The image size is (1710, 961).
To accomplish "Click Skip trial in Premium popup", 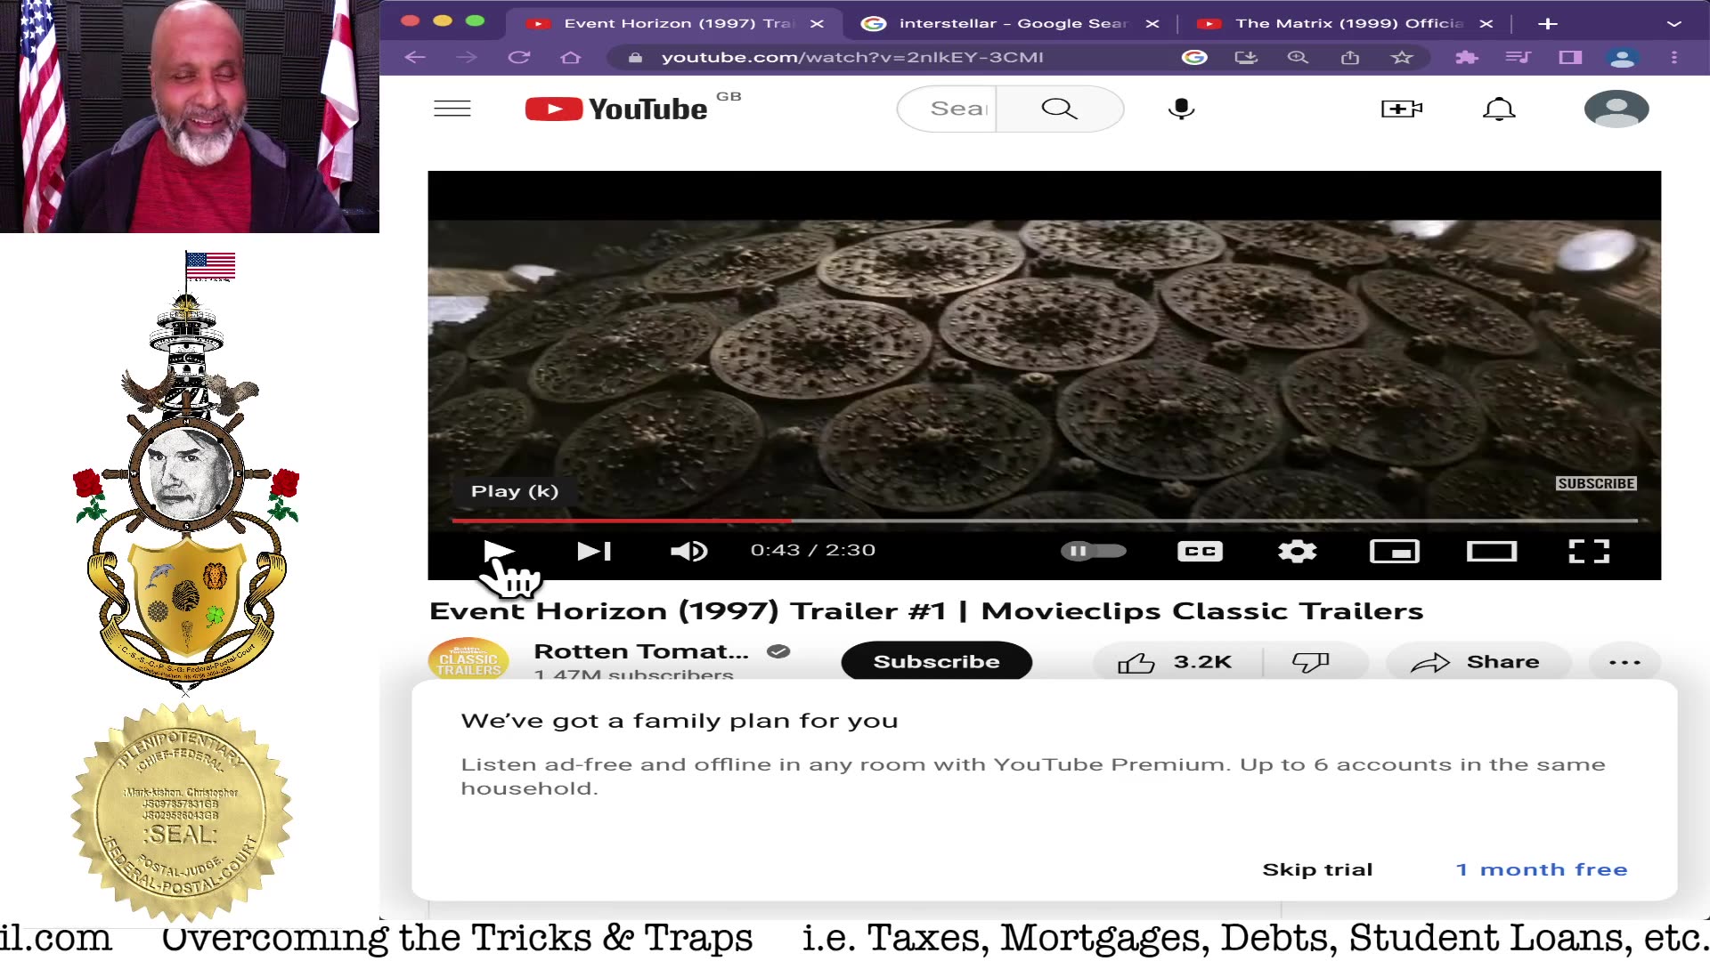I will [1317, 869].
